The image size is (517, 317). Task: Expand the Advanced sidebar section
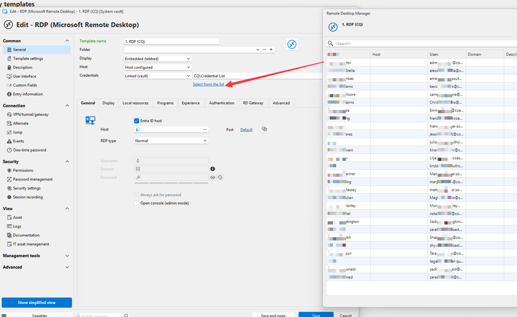click(x=67, y=267)
